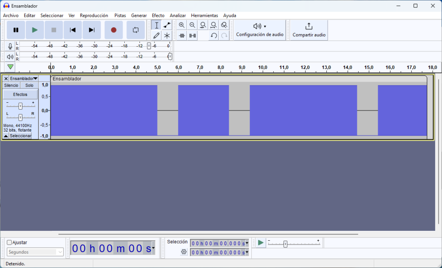This screenshot has width=442, height=268.
Task: Click the Fit project to width icon
Action: (x=213, y=25)
